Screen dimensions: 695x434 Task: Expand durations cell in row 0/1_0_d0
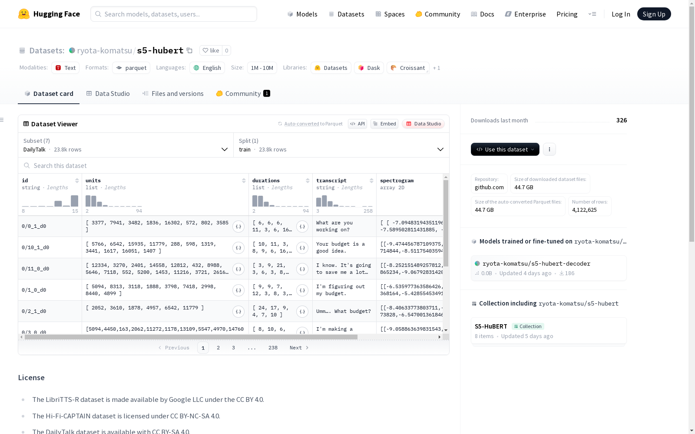(x=302, y=290)
